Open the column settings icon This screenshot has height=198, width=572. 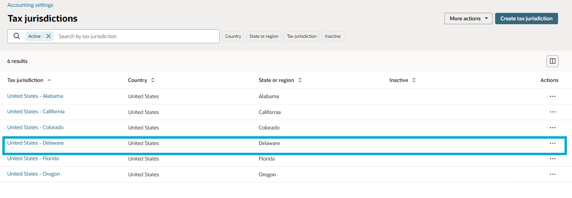pyautogui.click(x=552, y=61)
